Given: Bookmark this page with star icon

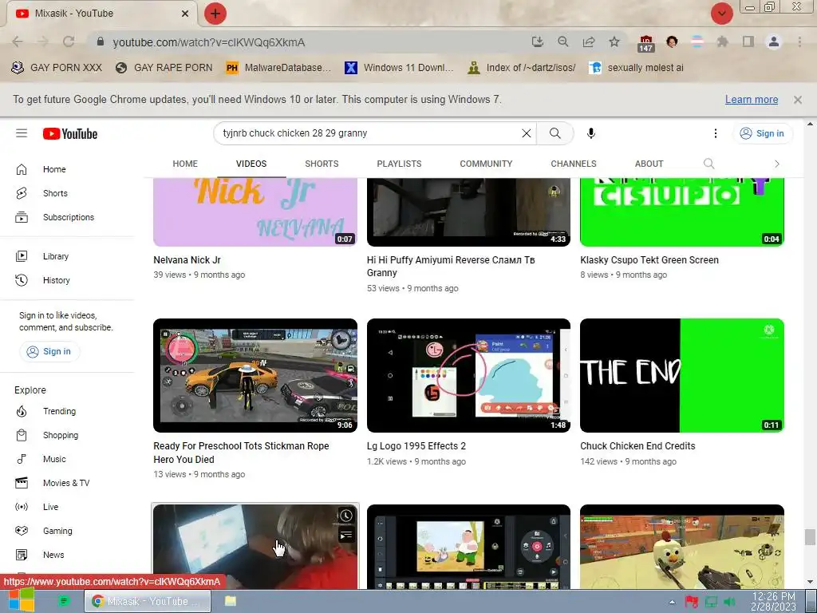Looking at the screenshot, I should (614, 42).
